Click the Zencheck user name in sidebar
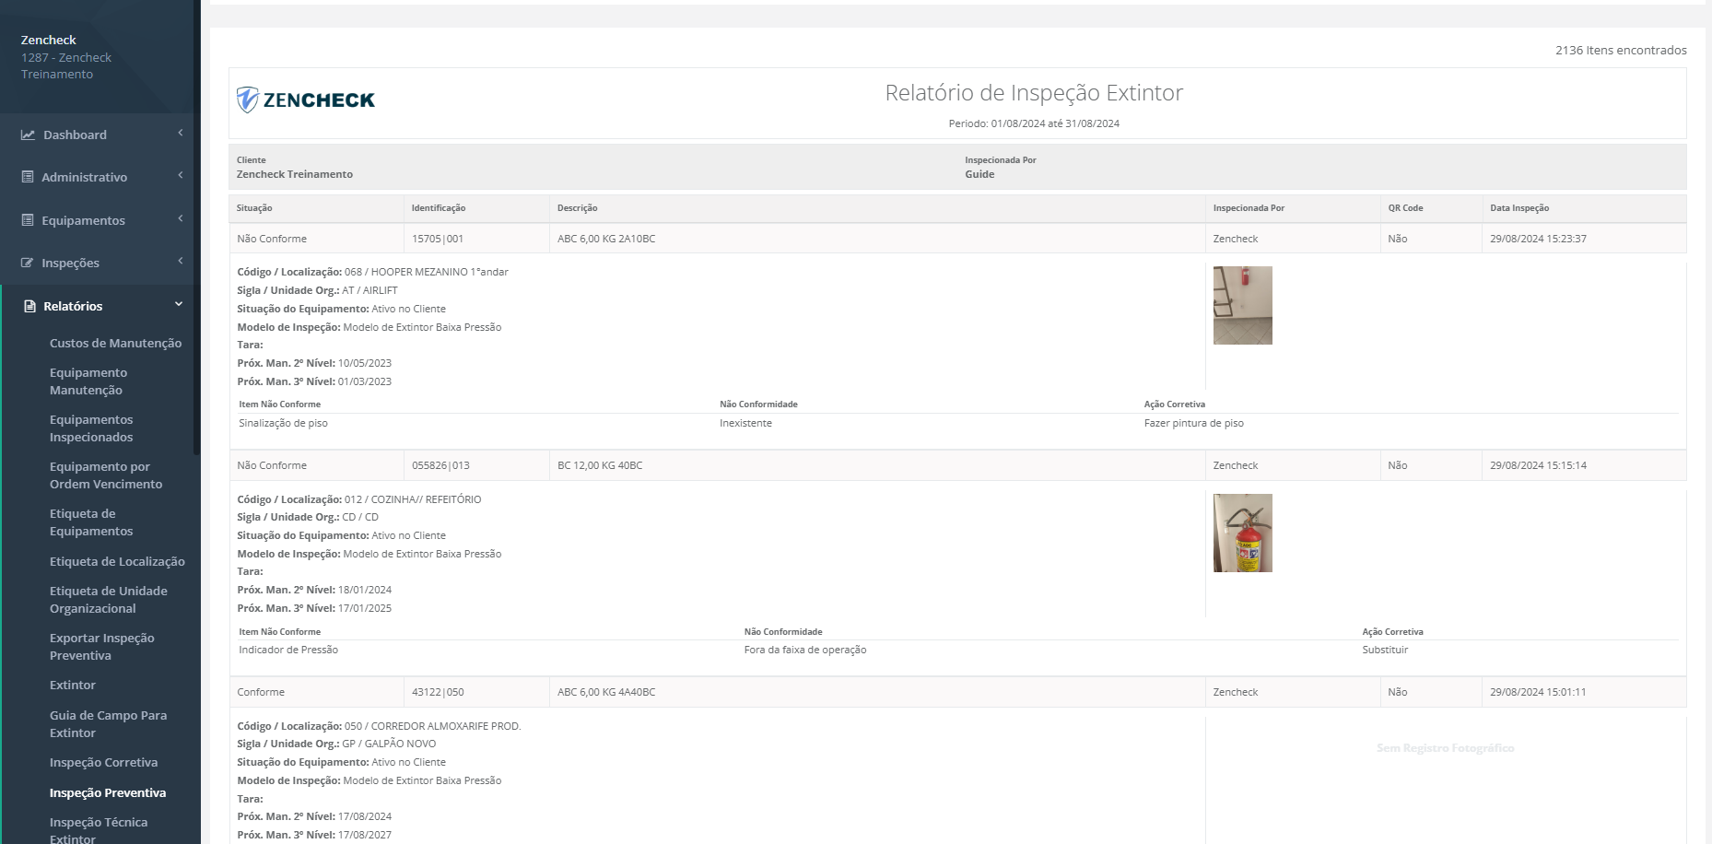This screenshot has width=1712, height=844. pyautogui.click(x=49, y=40)
